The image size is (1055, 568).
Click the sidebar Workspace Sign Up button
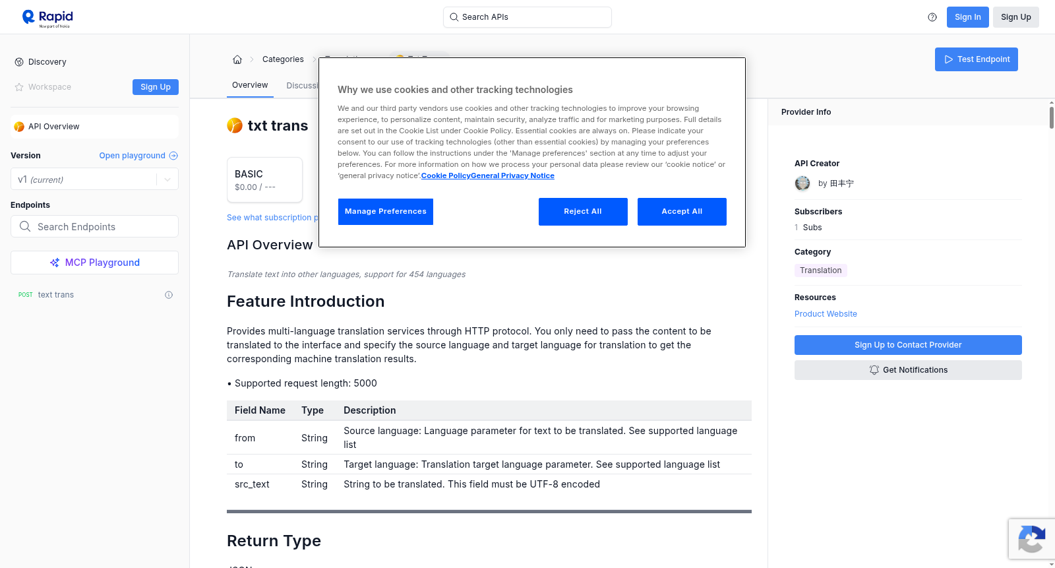tap(156, 87)
